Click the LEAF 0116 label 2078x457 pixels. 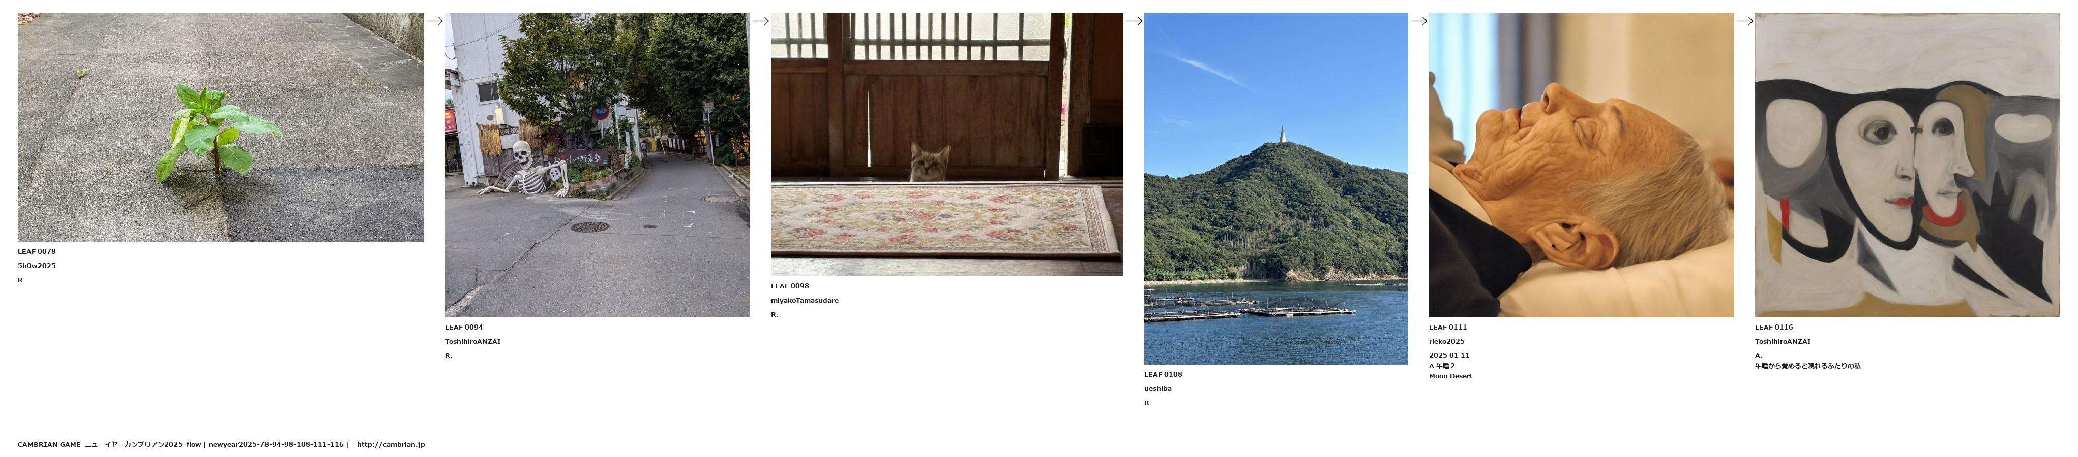point(1774,327)
